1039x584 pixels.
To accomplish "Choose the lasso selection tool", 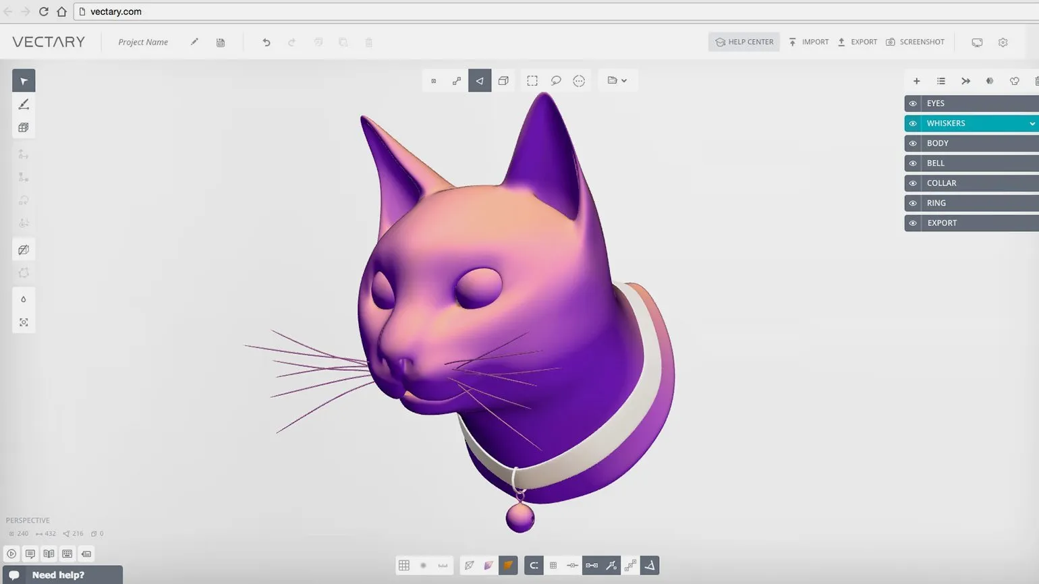I will (x=556, y=81).
